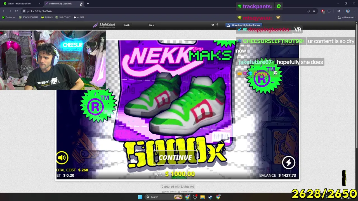This screenshot has height=201, width=358.
Task: Click the find similar link
Action: [x=169, y=192]
